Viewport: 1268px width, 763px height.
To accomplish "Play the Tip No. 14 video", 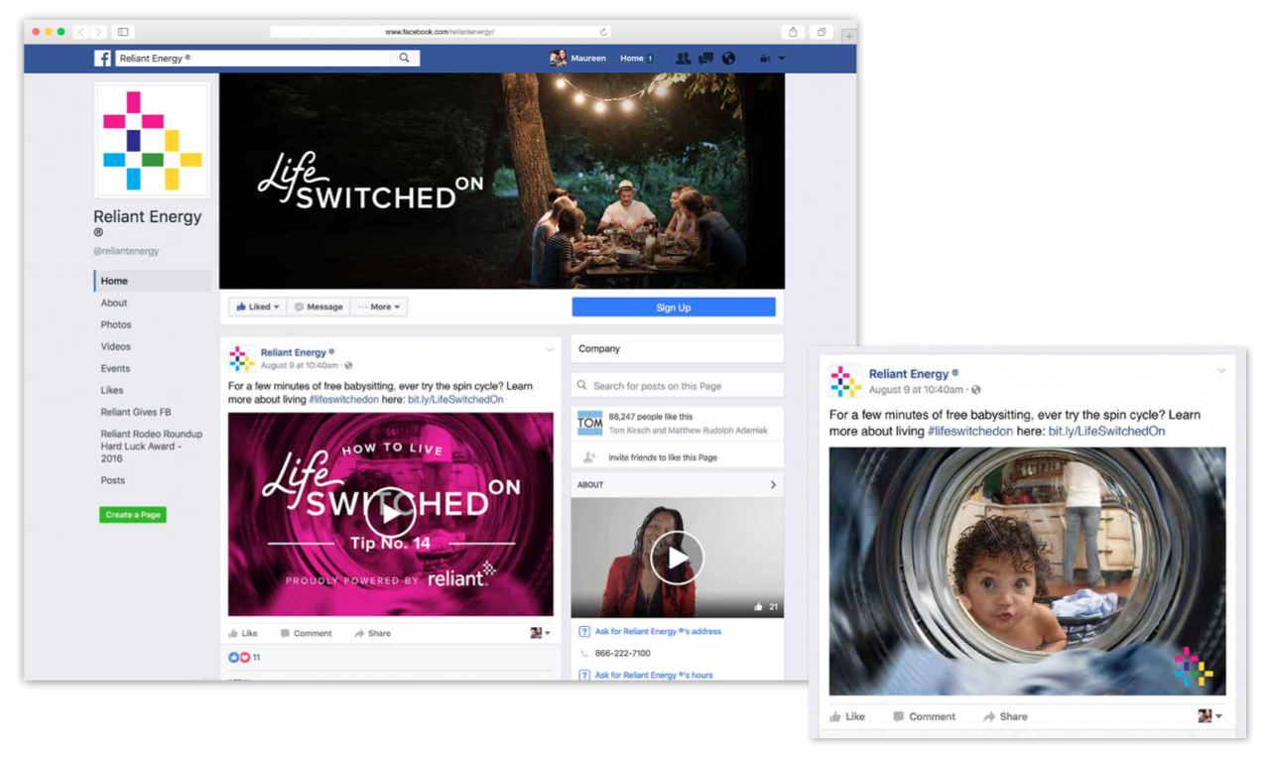I will tap(390, 513).
